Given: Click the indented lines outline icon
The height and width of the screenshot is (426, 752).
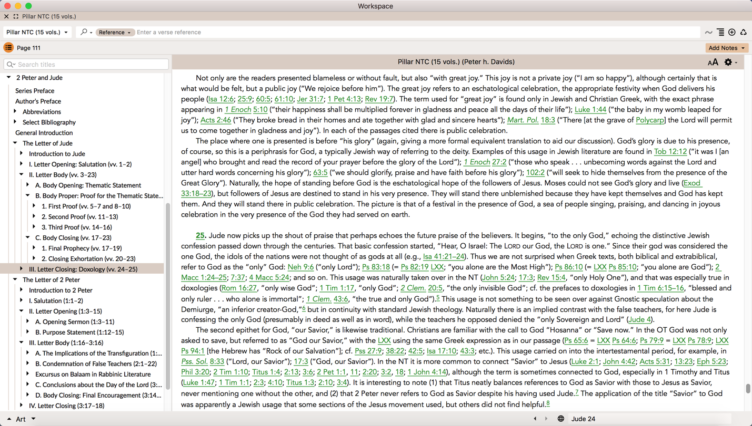Looking at the screenshot, I should tap(720, 33).
